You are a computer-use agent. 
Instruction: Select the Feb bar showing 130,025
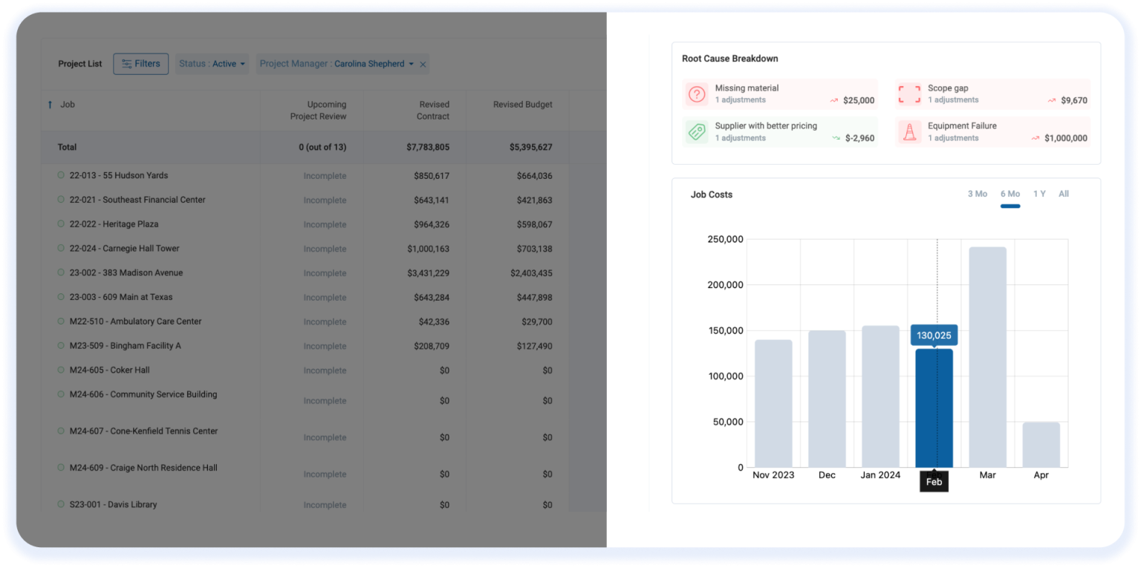point(934,408)
